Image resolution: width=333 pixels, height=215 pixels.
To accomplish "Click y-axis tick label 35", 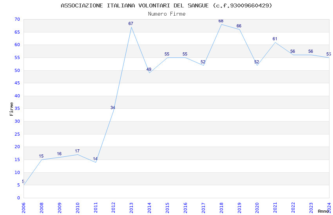I will point(17,108).
